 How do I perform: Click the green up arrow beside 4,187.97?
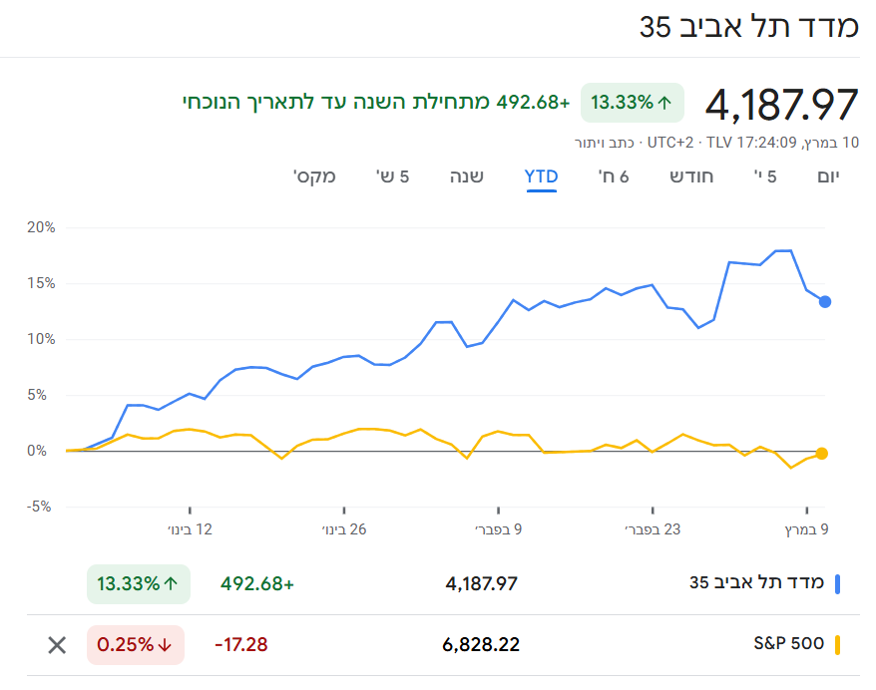coord(665,102)
